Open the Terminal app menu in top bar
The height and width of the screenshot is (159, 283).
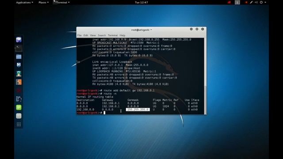[x=61, y=3]
